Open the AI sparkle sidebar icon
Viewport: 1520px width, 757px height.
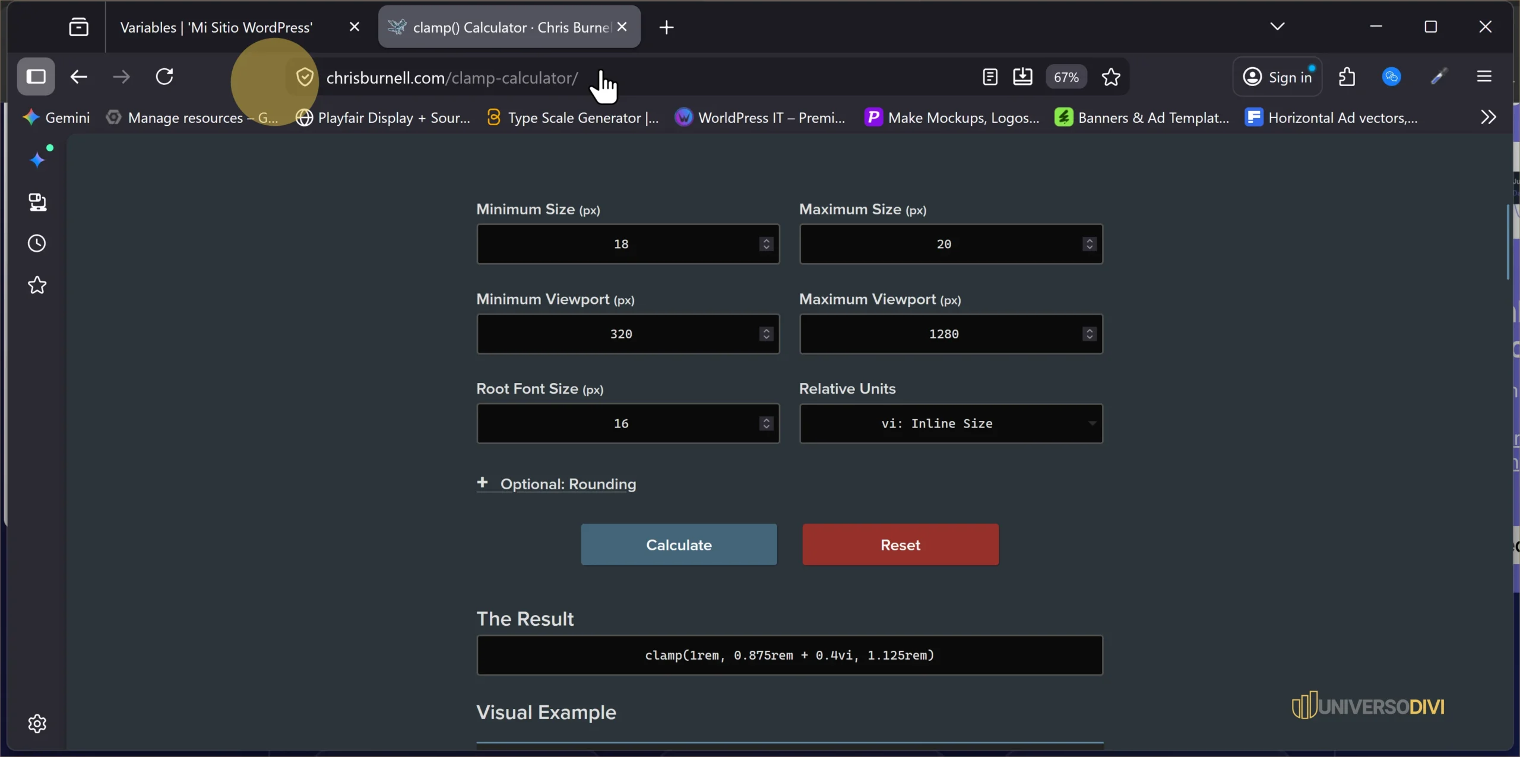click(37, 159)
